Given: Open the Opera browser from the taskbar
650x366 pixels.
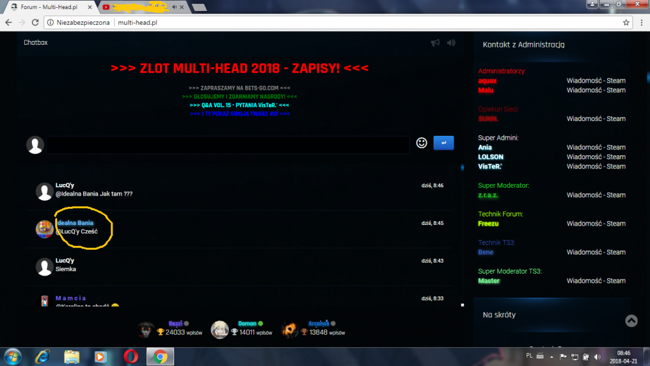Looking at the screenshot, I should tap(131, 356).
